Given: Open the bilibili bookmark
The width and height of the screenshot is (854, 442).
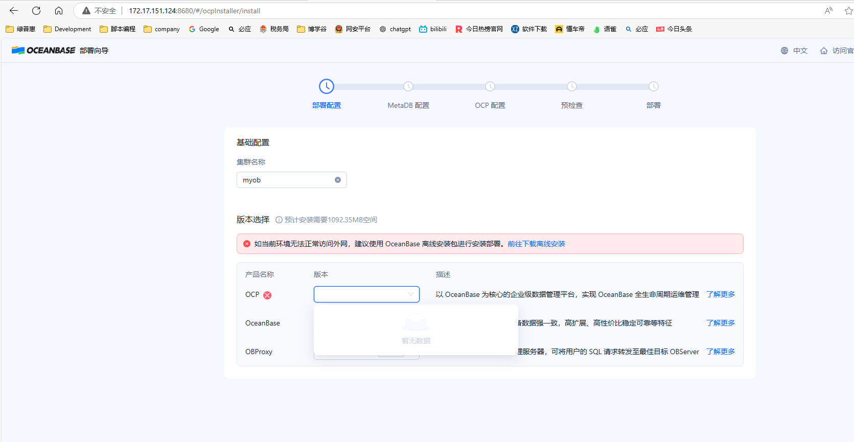Looking at the screenshot, I should pos(433,29).
